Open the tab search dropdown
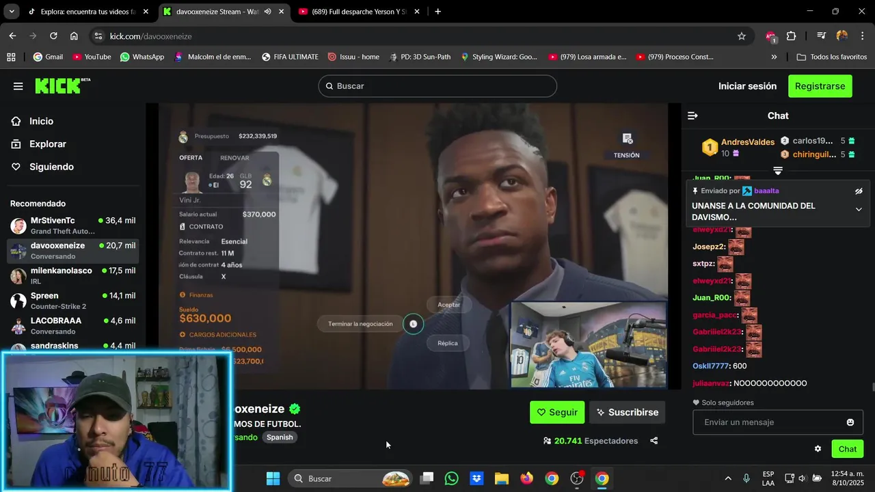 (x=11, y=12)
